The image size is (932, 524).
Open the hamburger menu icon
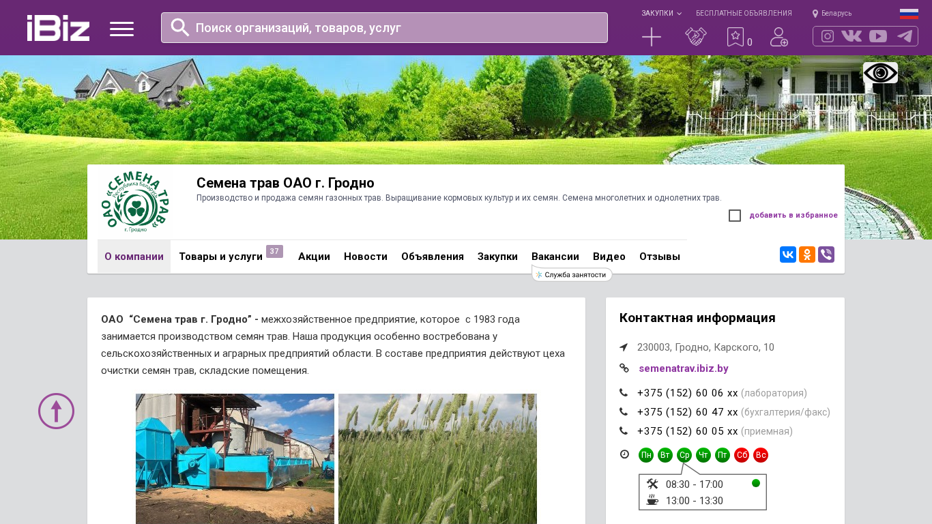[121, 29]
